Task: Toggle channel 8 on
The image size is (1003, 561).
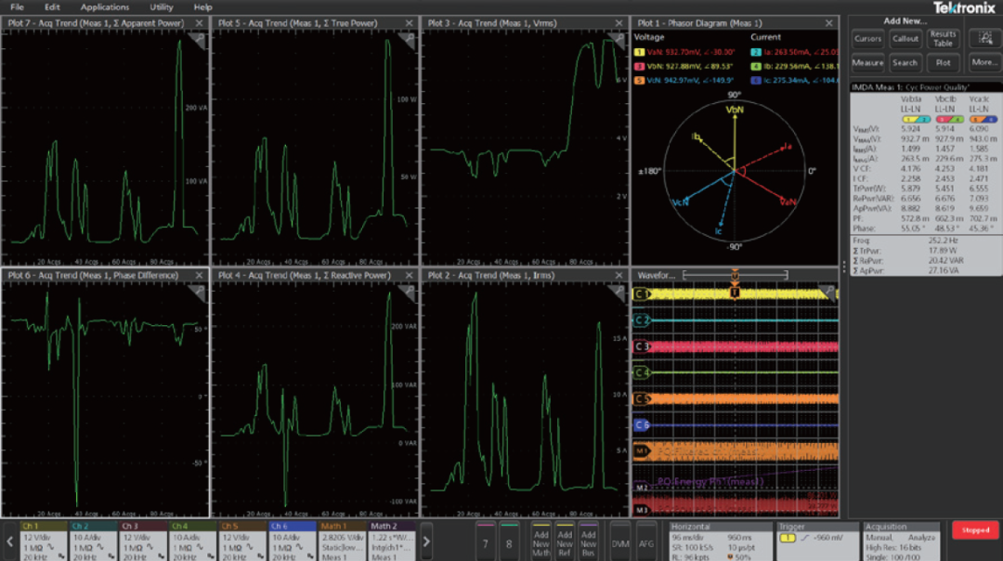Action: click(x=507, y=541)
